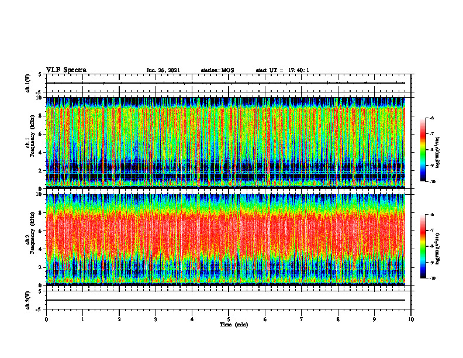Click the ch.2 frequency tick label "10"
This screenshot has height=358, width=463.
coord(40,195)
